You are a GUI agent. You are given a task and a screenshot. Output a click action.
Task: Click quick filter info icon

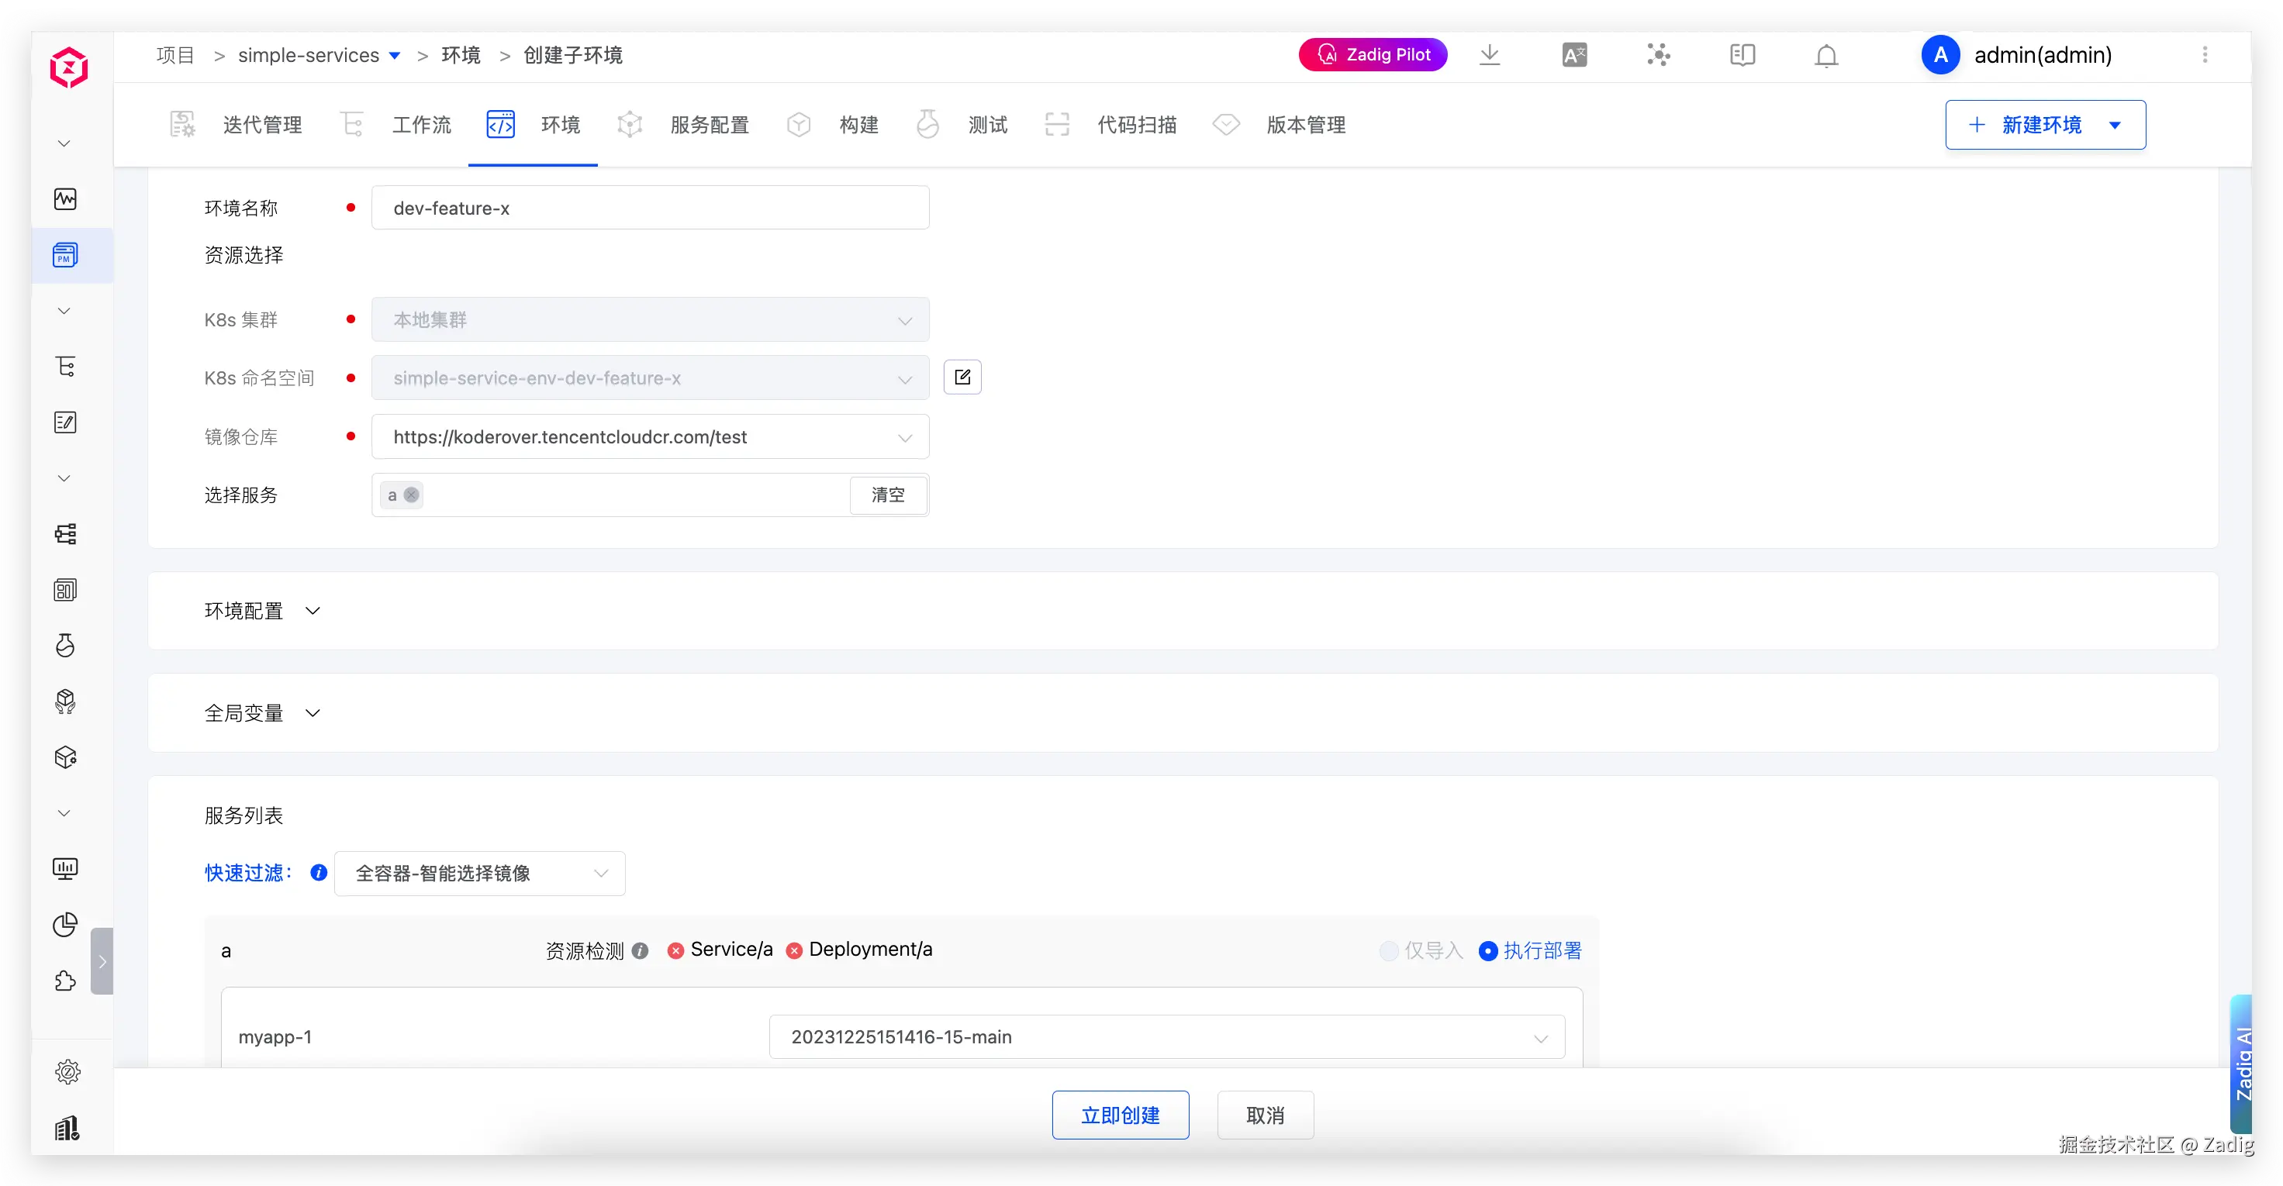pos(319,874)
